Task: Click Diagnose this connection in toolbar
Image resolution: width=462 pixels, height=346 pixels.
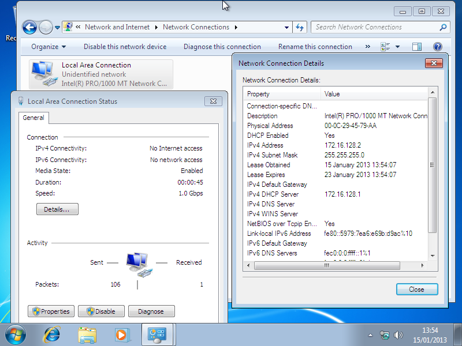Action: click(x=222, y=47)
